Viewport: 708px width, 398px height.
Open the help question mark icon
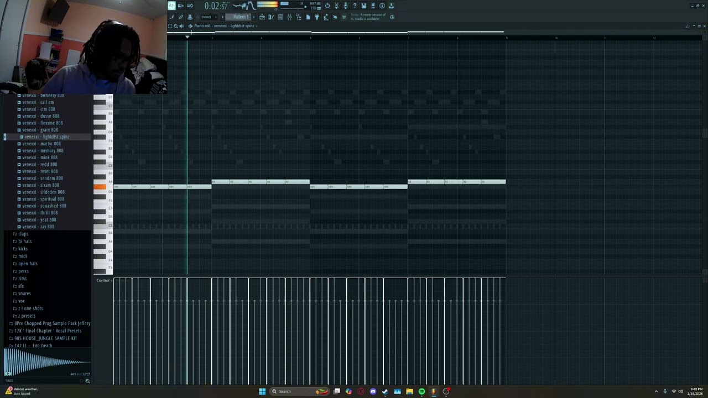[355, 6]
